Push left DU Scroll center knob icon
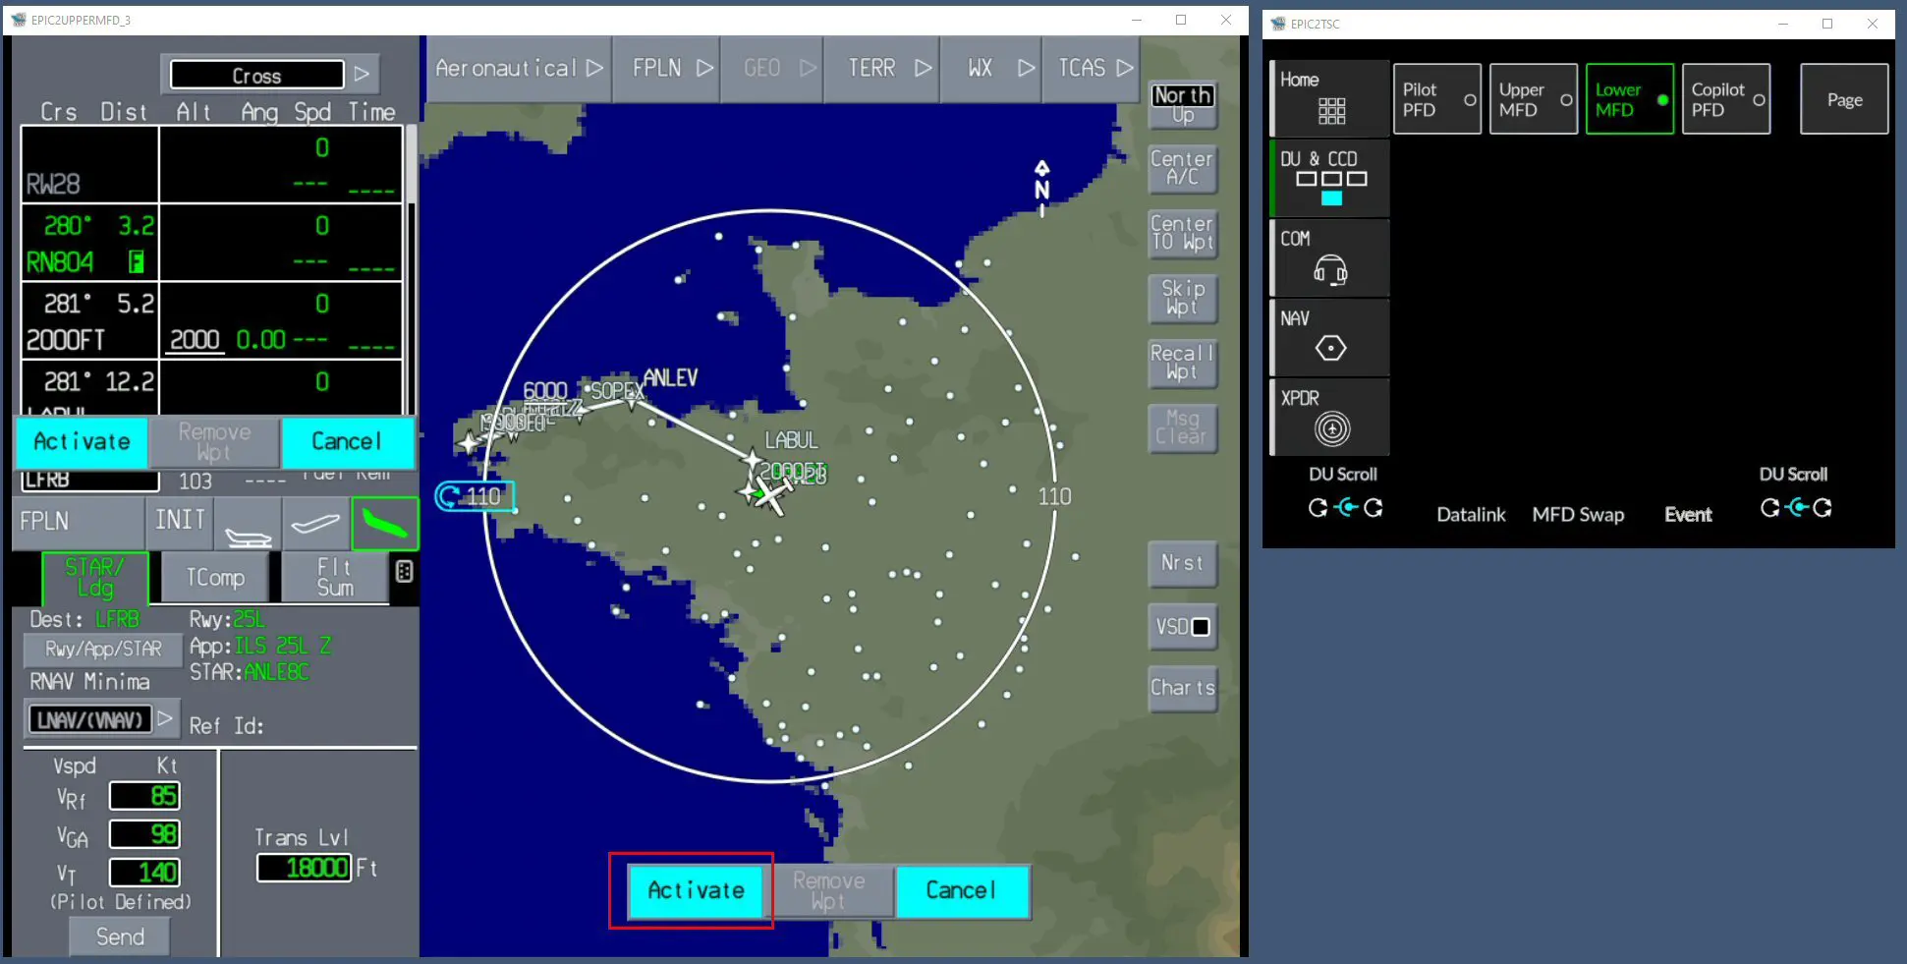The image size is (1907, 964). pos(1346,508)
